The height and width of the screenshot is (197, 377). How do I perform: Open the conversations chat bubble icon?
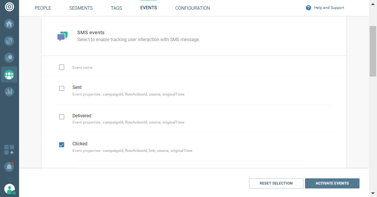[x=9, y=58]
